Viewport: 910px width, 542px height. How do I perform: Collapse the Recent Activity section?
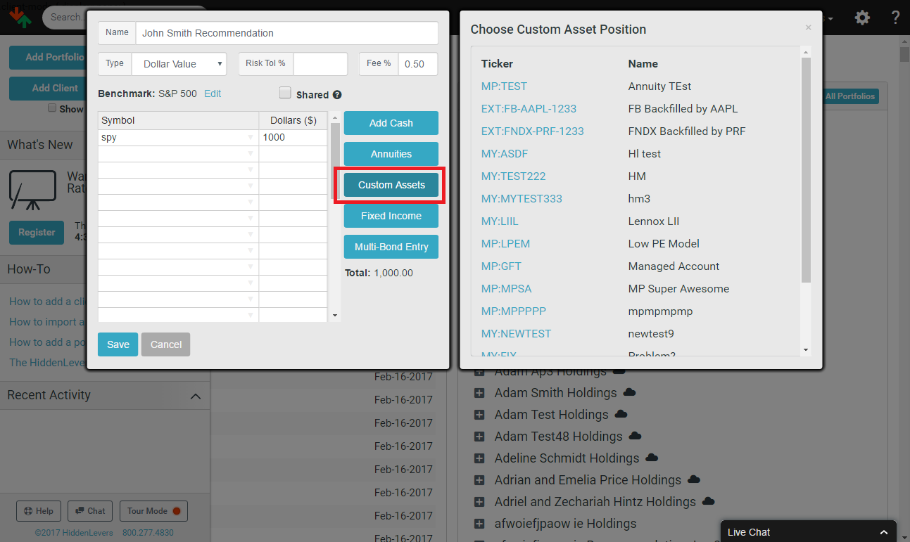[195, 396]
